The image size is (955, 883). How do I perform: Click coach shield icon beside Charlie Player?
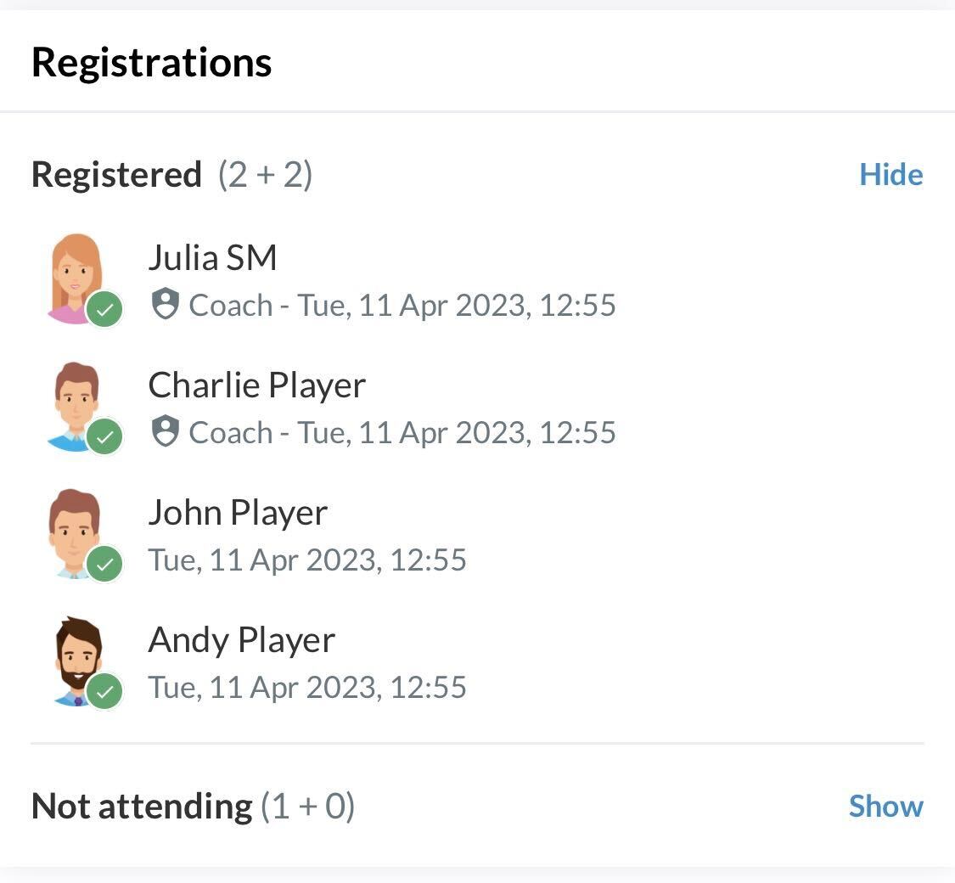[165, 431]
